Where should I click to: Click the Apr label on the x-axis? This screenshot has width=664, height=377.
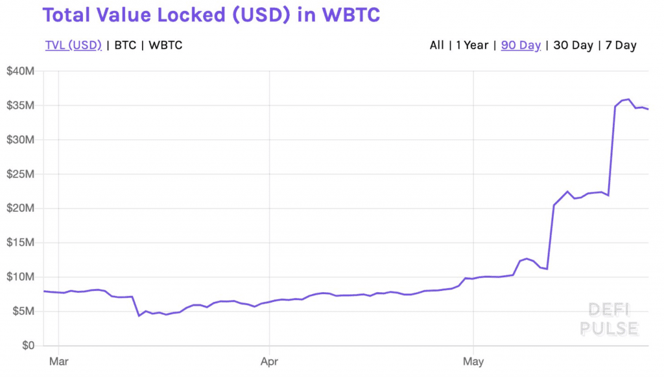coord(268,361)
